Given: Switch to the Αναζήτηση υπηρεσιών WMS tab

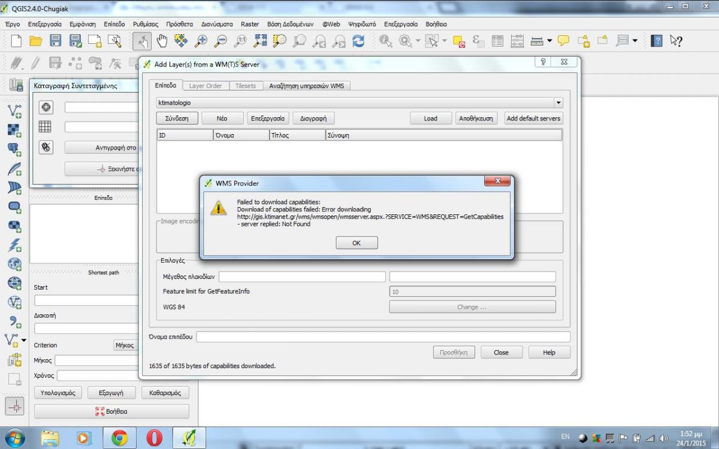Looking at the screenshot, I should click(306, 86).
